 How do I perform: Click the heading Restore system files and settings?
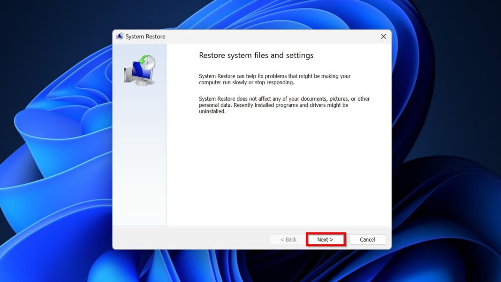tap(255, 55)
